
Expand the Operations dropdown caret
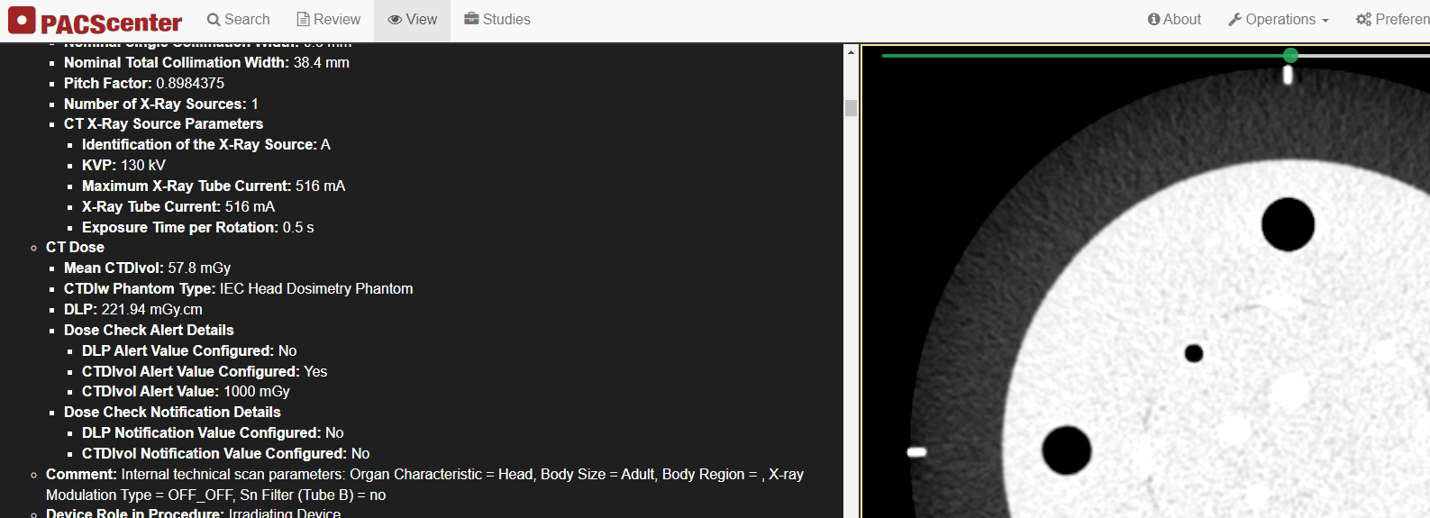tap(1325, 21)
